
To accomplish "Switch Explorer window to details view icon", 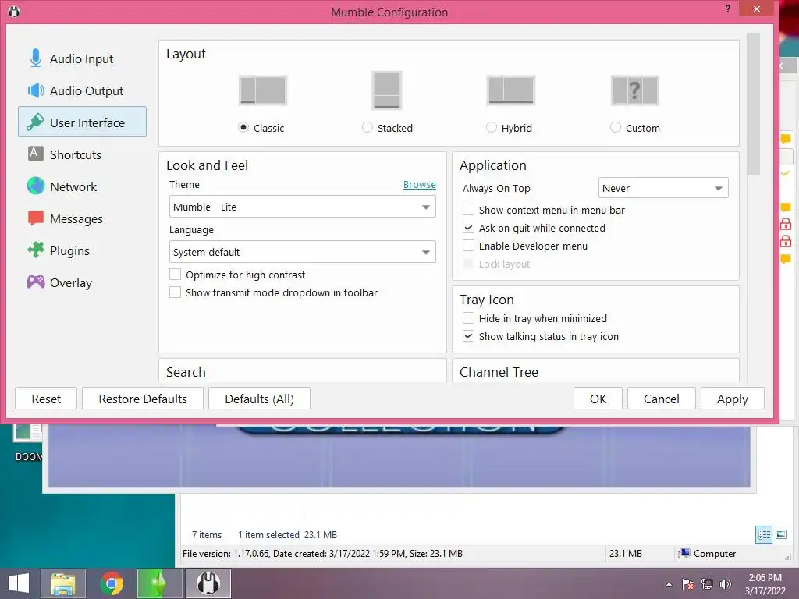I will click(764, 535).
